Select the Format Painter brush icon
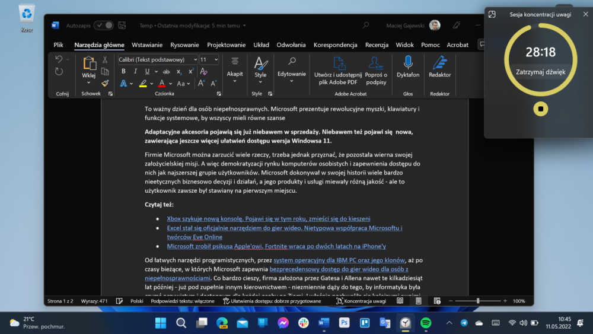Image resolution: width=593 pixels, height=334 pixels. 105,83
